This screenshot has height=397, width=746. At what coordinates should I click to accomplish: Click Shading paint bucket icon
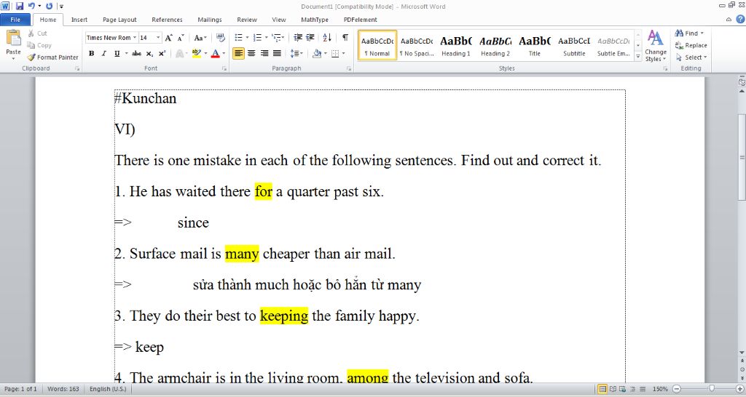[317, 54]
